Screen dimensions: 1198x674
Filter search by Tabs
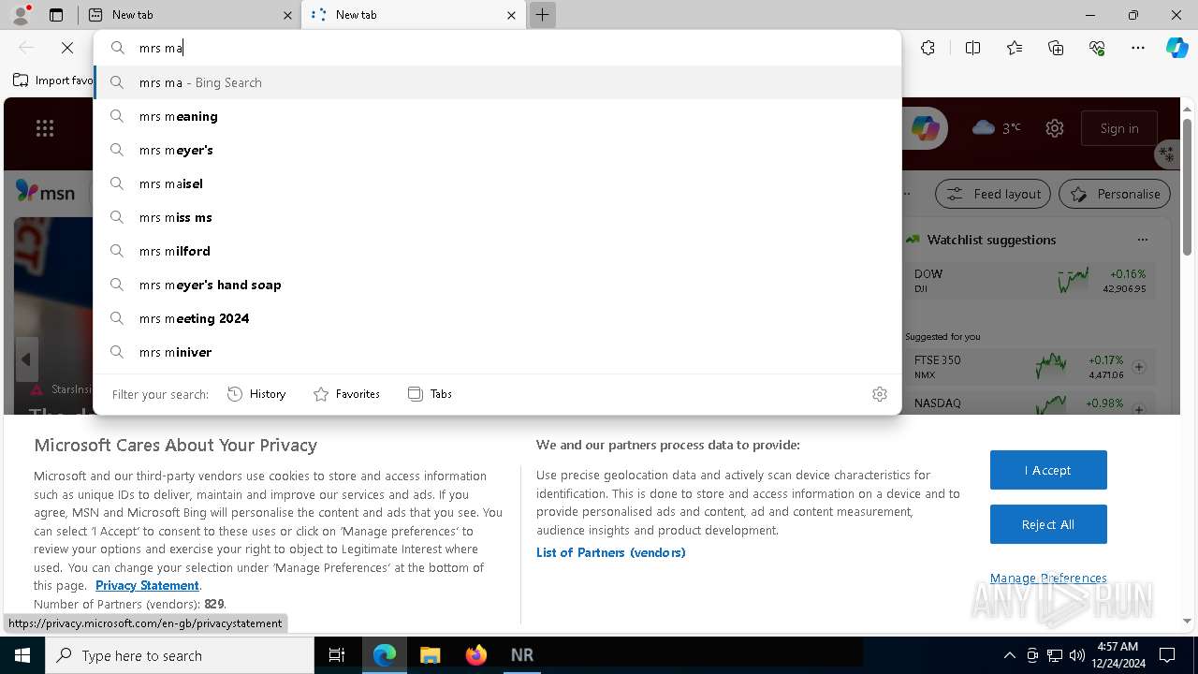(431, 394)
